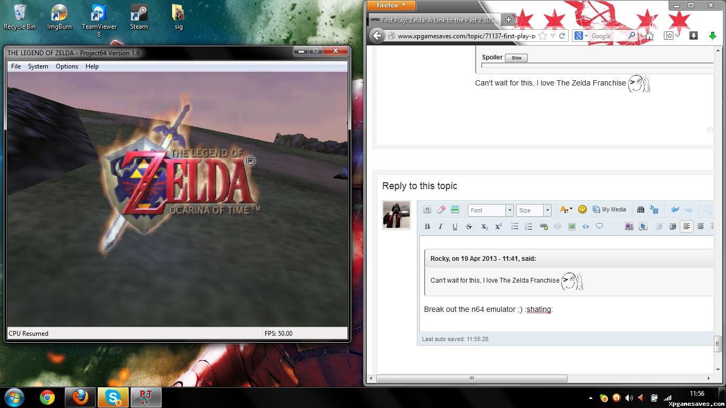726x408 pixels.
Task: Insert a bulleted list
Action: (514, 227)
